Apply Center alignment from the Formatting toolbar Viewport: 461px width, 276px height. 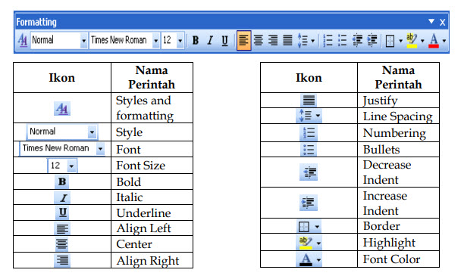[x=259, y=40]
